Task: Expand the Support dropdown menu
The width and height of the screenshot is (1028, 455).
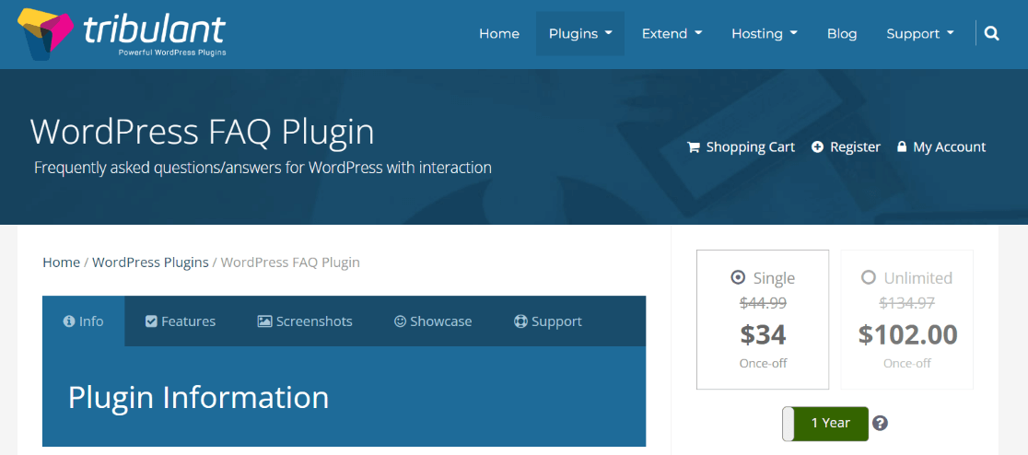Action: point(920,33)
